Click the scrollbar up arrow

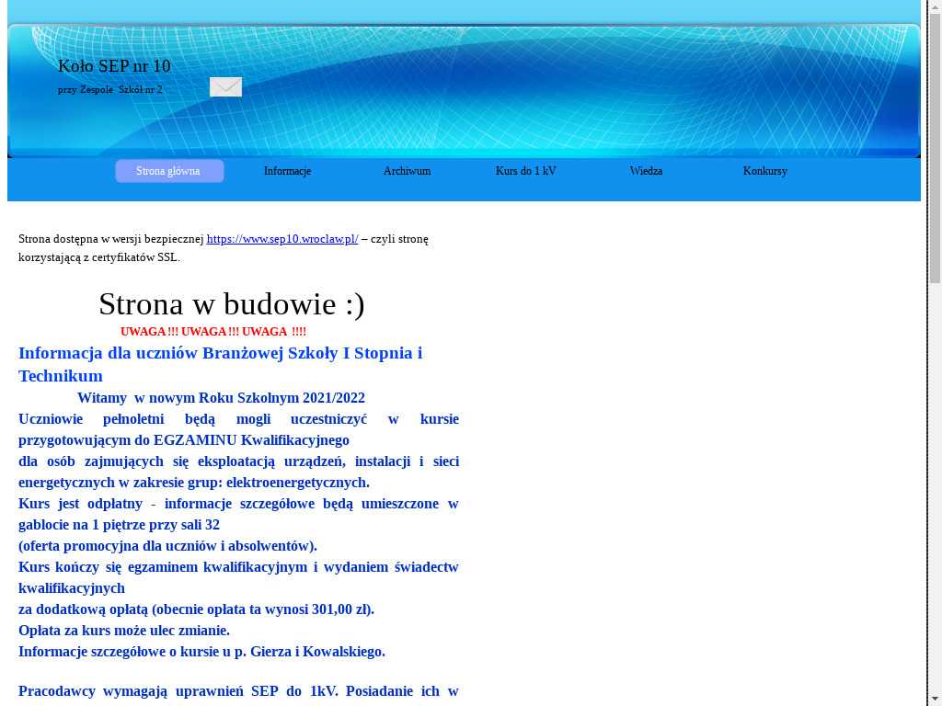point(935,7)
